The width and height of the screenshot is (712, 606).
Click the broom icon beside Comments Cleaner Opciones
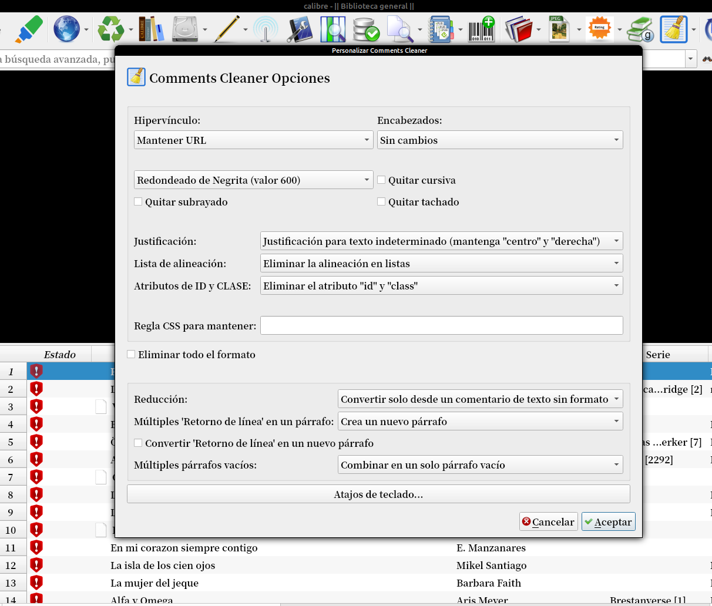(x=136, y=77)
